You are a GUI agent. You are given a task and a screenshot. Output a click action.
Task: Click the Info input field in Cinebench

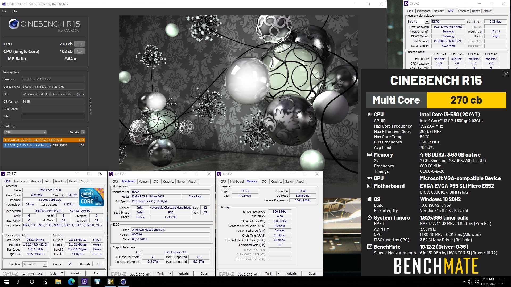point(53,116)
